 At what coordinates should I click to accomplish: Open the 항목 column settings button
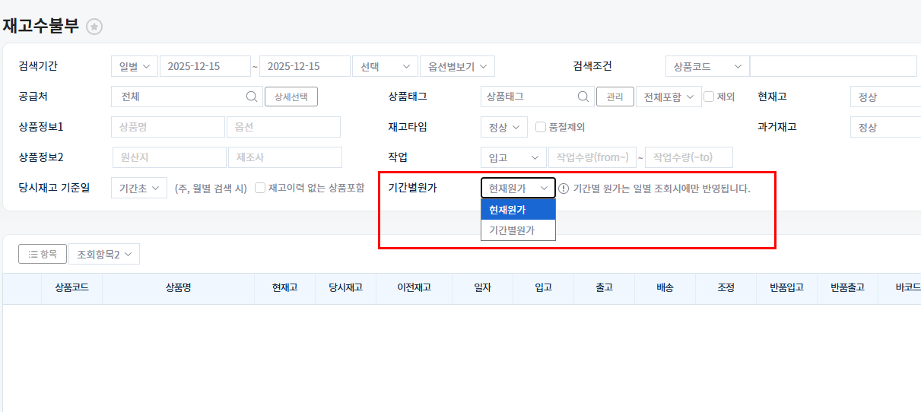pyautogui.click(x=43, y=254)
